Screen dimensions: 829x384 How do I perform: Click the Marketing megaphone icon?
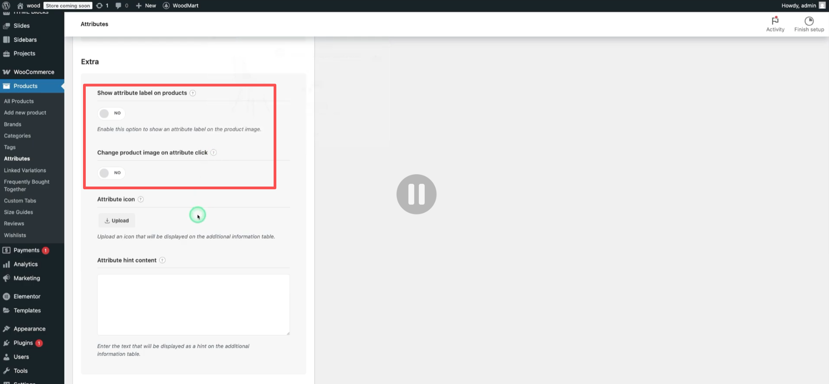(x=6, y=278)
